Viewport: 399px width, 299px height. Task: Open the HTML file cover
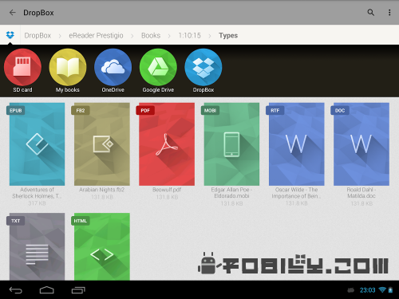click(x=102, y=246)
